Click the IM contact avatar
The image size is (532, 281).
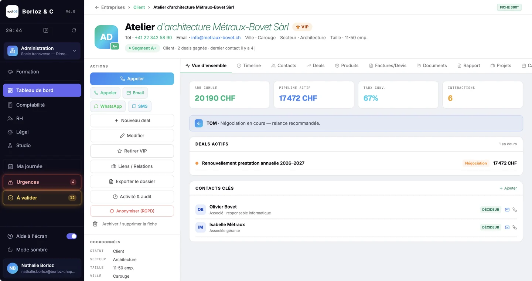pyautogui.click(x=201, y=227)
